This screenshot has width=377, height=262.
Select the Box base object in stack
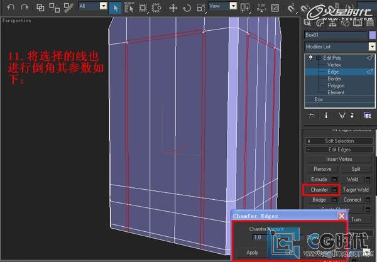point(319,99)
